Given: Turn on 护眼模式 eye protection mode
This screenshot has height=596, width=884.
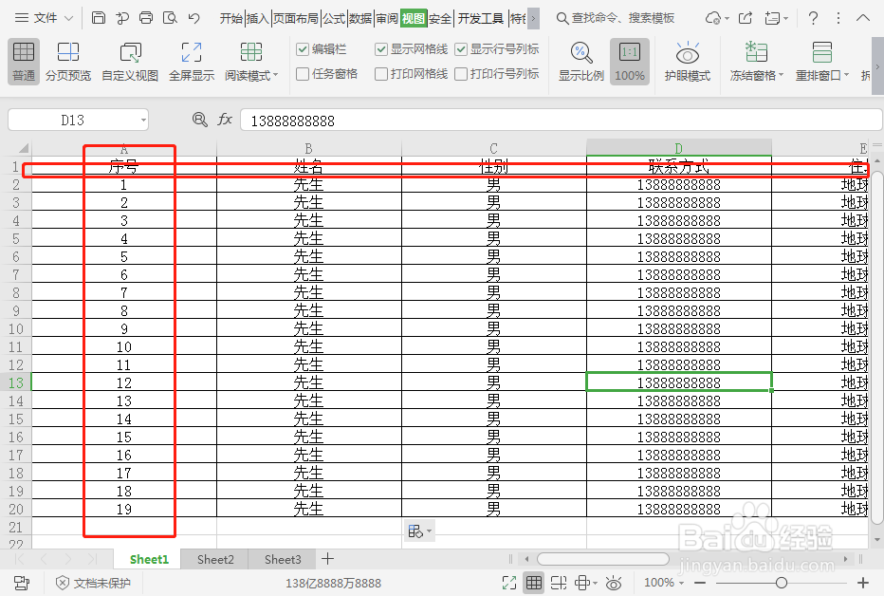Looking at the screenshot, I should [x=688, y=62].
